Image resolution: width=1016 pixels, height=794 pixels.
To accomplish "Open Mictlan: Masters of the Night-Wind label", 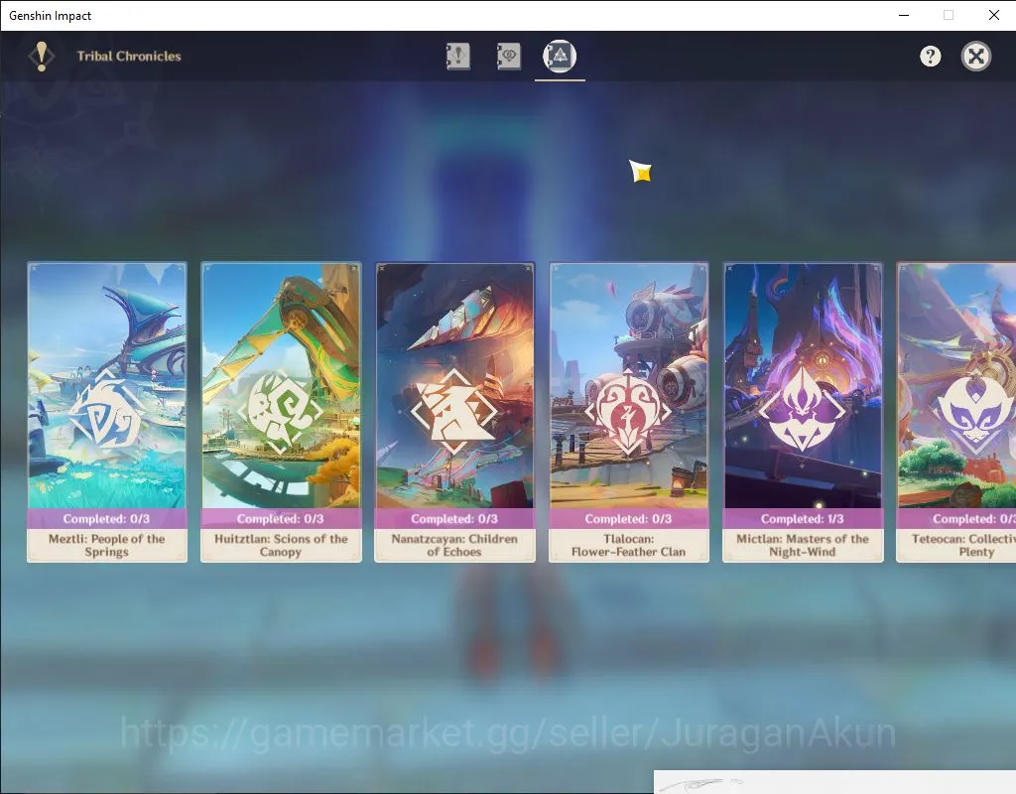I will [802, 545].
